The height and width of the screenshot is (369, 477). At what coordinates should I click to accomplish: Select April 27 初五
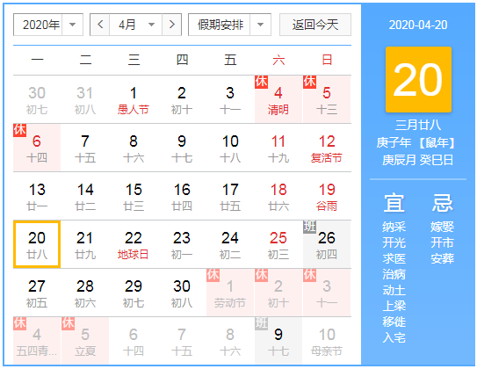pyautogui.click(x=37, y=293)
